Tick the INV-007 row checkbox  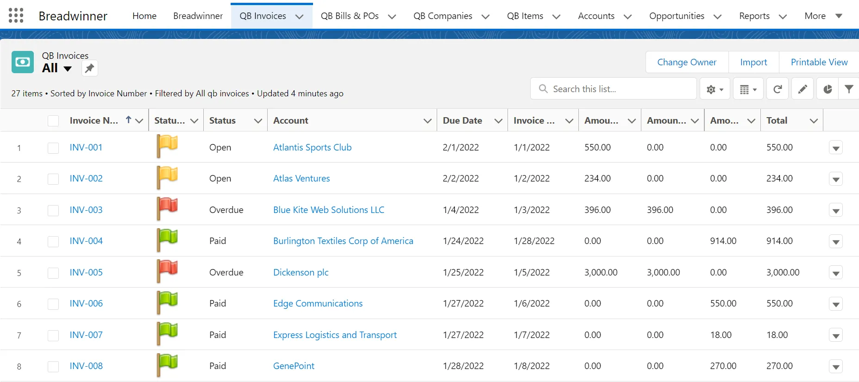coord(53,335)
